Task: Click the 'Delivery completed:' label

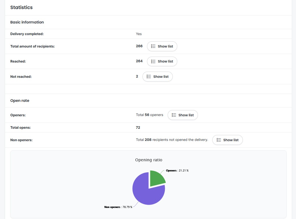Action: [x=27, y=34]
